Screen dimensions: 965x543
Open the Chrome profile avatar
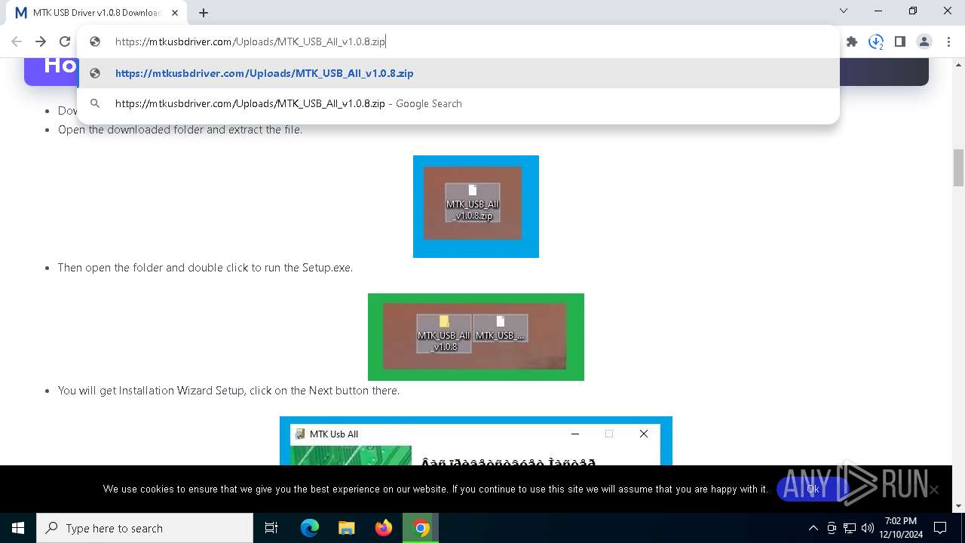[x=924, y=41]
